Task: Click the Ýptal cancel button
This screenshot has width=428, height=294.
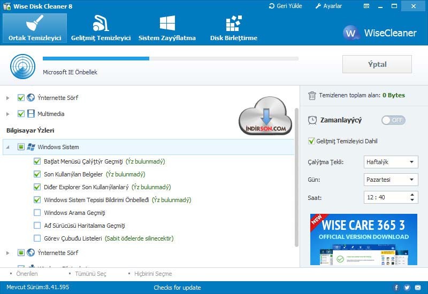Action: [x=377, y=64]
